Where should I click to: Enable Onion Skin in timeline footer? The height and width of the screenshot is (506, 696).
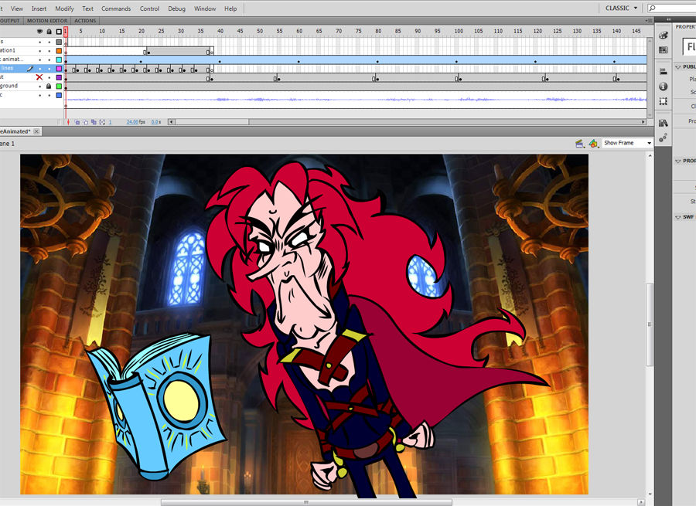coord(77,122)
